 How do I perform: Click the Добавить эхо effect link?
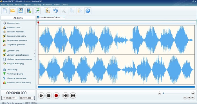(13, 51)
